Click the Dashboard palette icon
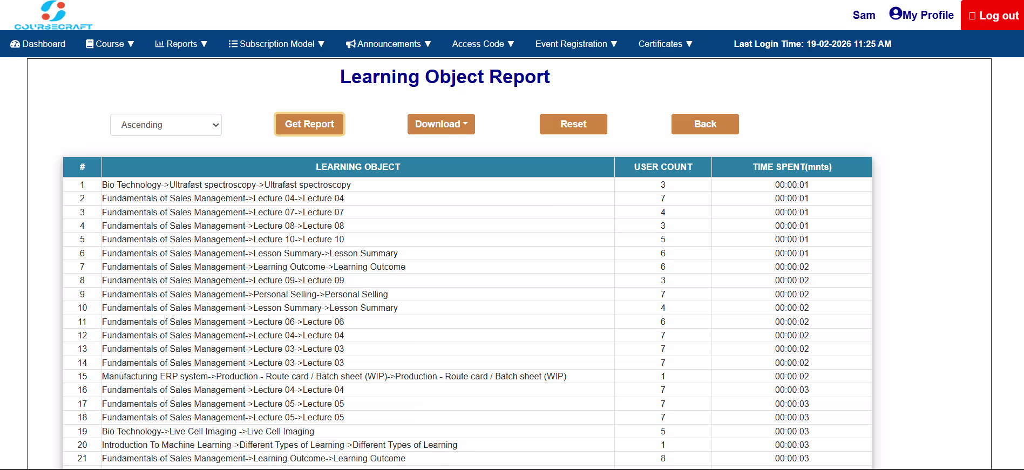The height and width of the screenshot is (470, 1024). click(x=15, y=44)
